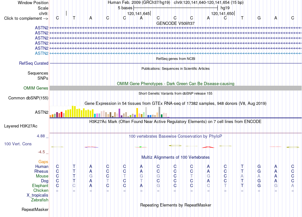This screenshot has width=302, height=217.
Task: Click the tall dark-gray bar in expression chart
Action: pos(160,112)
